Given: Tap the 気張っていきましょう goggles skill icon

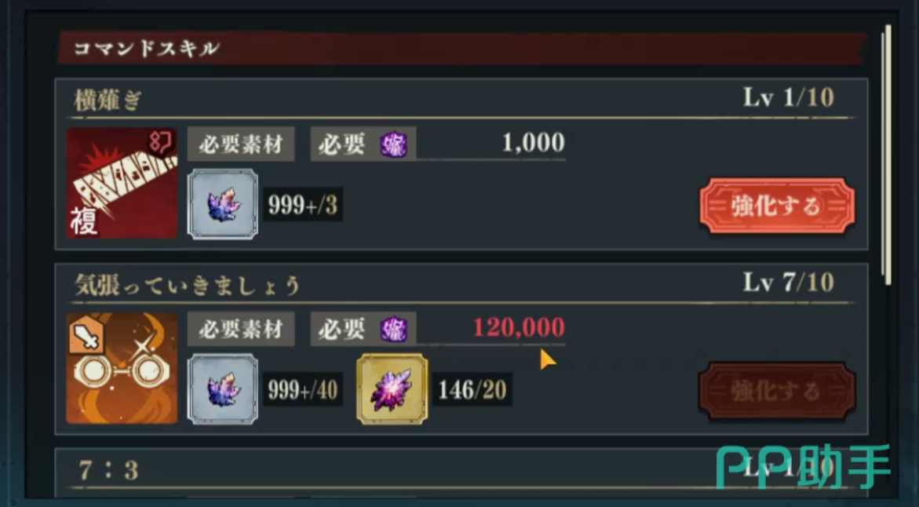Looking at the screenshot, I should pos(122,368).
